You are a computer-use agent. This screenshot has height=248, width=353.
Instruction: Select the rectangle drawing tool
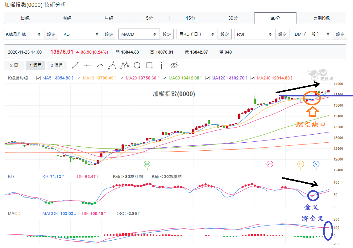pyautogui.click(x=149, y=65)
